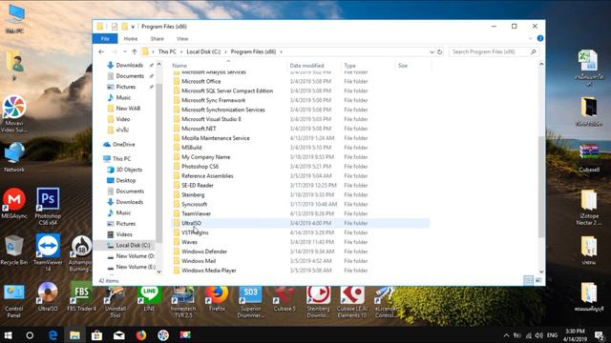Open Uninstall Tool desktop shortcut

point(116,302)
